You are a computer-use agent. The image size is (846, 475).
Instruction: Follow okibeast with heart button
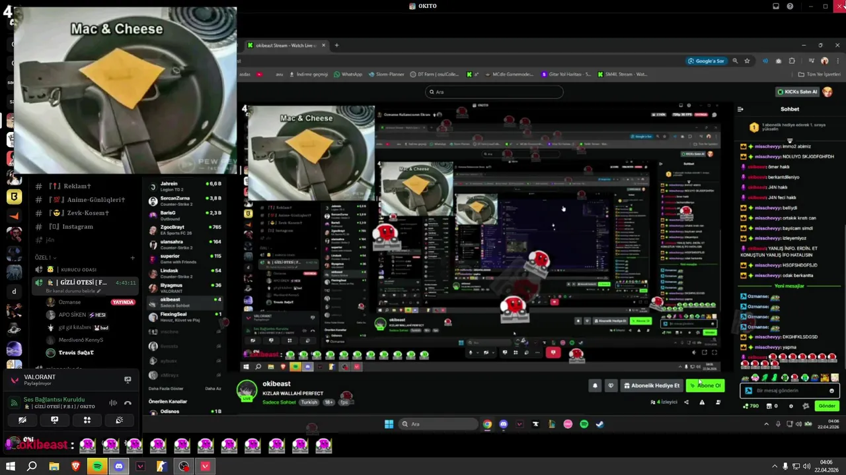point(611,385)
